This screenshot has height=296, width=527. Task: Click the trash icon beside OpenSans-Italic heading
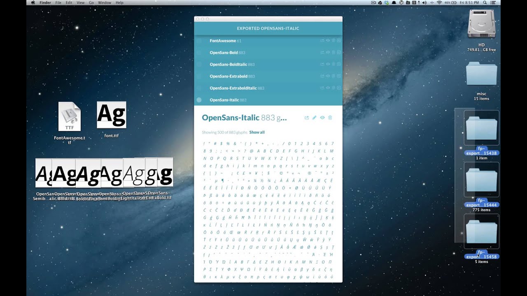coord(330,118)
